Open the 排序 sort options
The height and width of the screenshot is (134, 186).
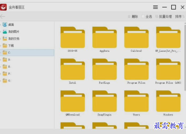pyautogui.click(x=180, y=17)
